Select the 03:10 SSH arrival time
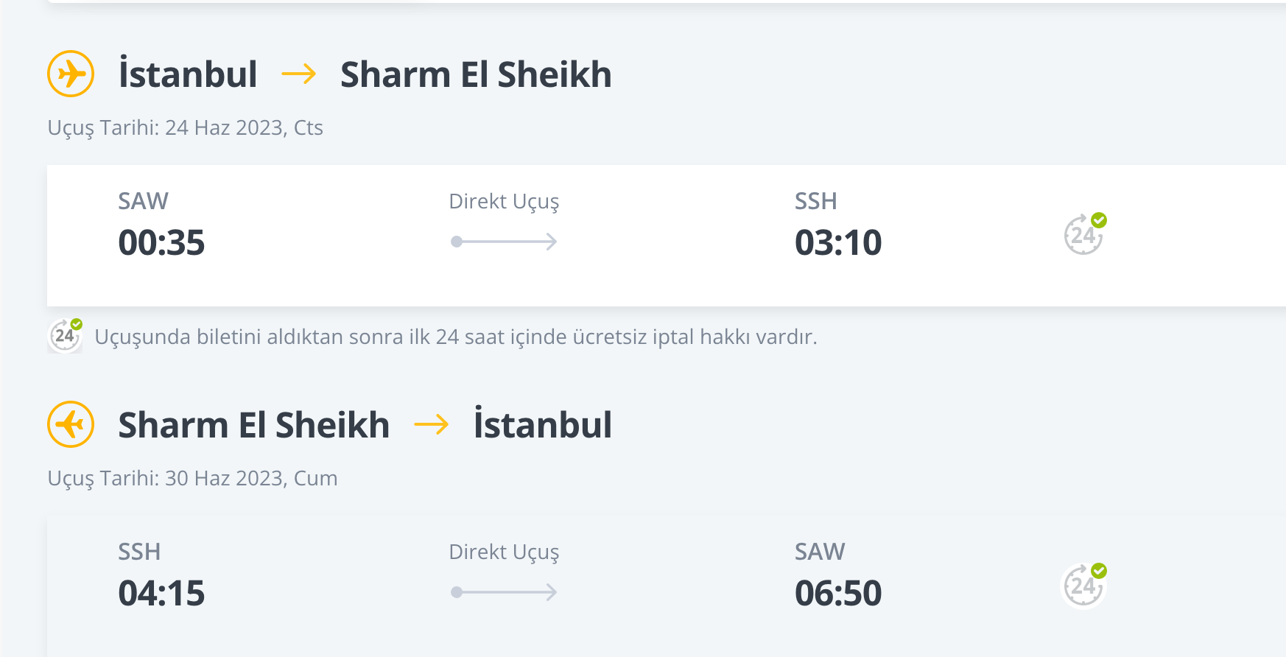 coord(838,242)
